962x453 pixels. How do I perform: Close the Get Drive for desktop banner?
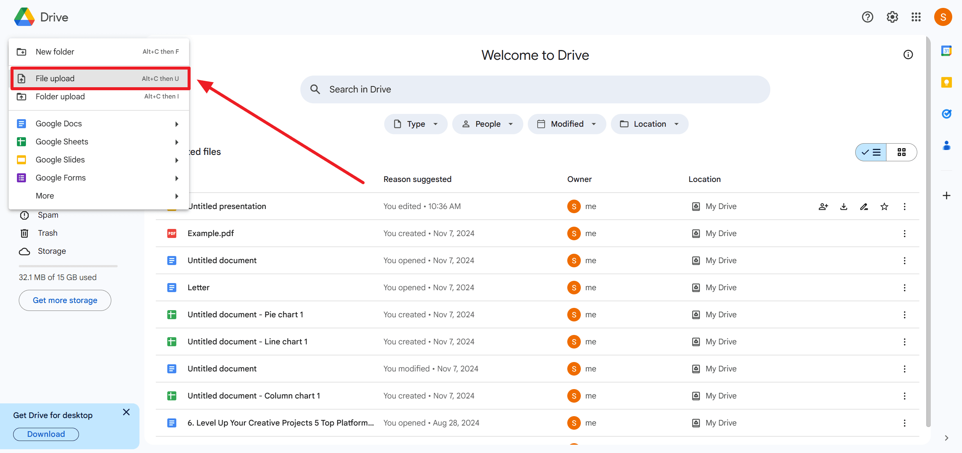tap(126, 412)
